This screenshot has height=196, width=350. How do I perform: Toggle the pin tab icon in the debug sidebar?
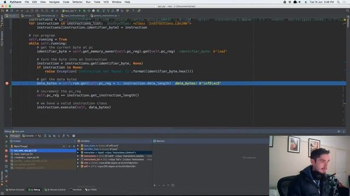(7, 176)
